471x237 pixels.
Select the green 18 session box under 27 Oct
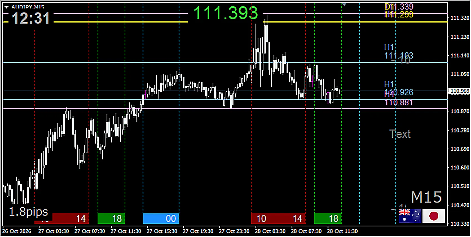click(111, 219)
